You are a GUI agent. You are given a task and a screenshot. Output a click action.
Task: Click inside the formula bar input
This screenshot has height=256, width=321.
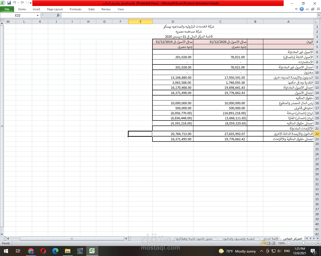coord(189,15)
